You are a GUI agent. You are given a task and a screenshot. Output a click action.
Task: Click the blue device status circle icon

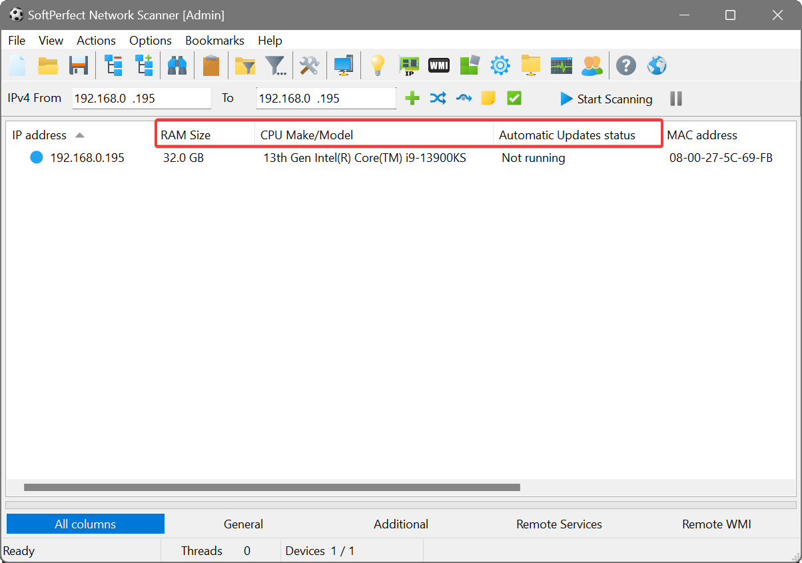[x=37, y=158]
